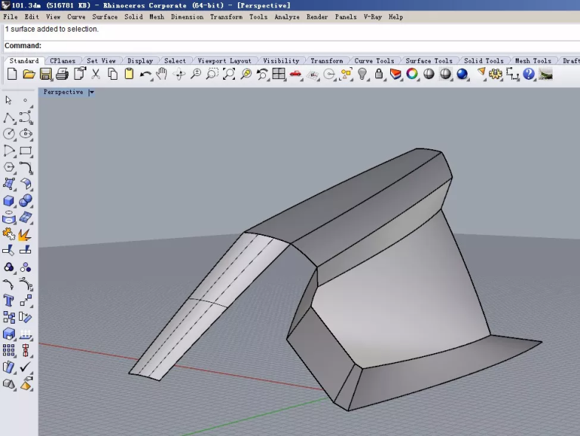The height and width of the screenshot is (436, 580).
Task: Select the Box solid tool in sidebar
Action: coord(9,201)
